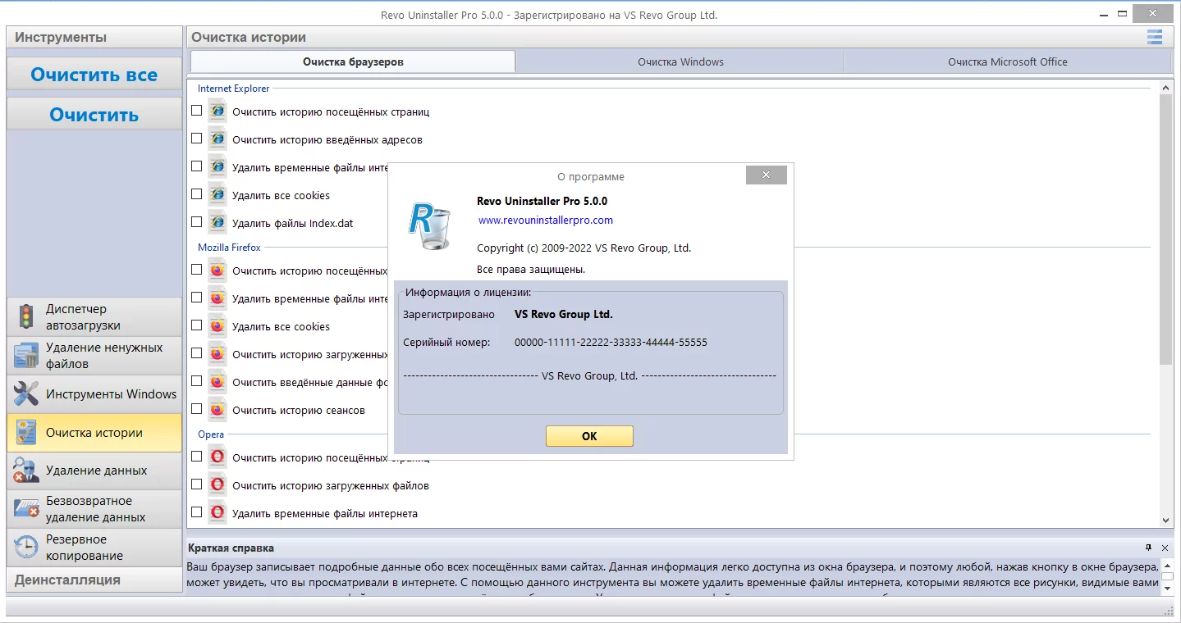Click the Очистить все button
This screenshot has height=623, width=1181.
tap(94, 75)
